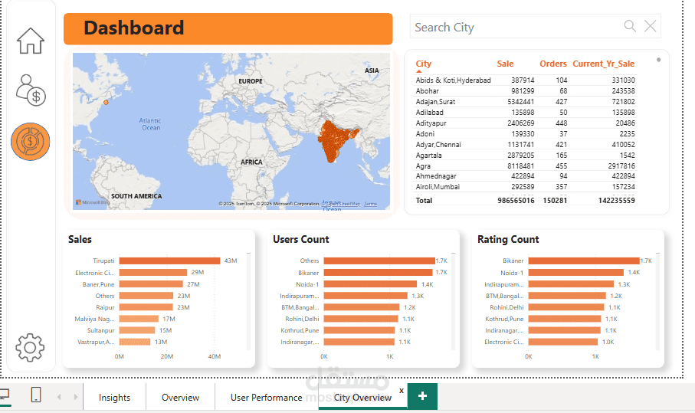Image resolution: width=695 pixels, height=413 pixels.
Task: Sort table by Sale column header
Action: point(505,64)
